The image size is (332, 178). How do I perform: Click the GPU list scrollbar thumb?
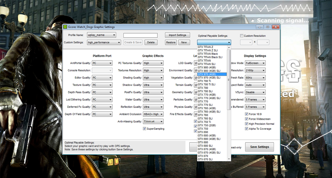[229, 80]
